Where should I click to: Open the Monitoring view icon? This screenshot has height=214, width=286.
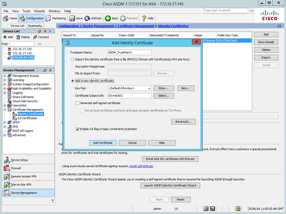tap(49, 18)
